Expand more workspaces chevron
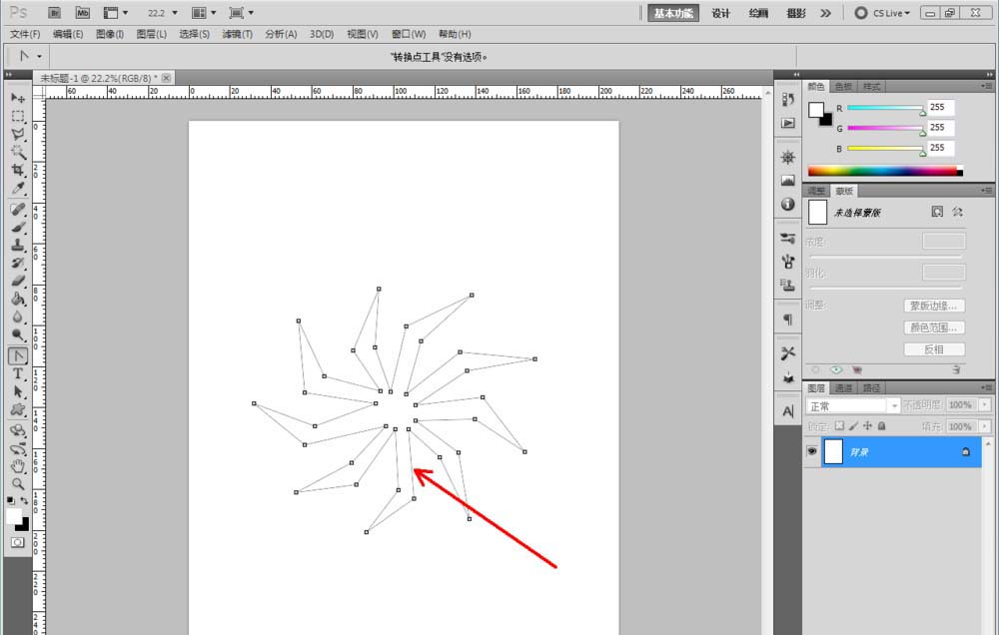Screen dimensions: 999x635 click(x=826, y=13)
